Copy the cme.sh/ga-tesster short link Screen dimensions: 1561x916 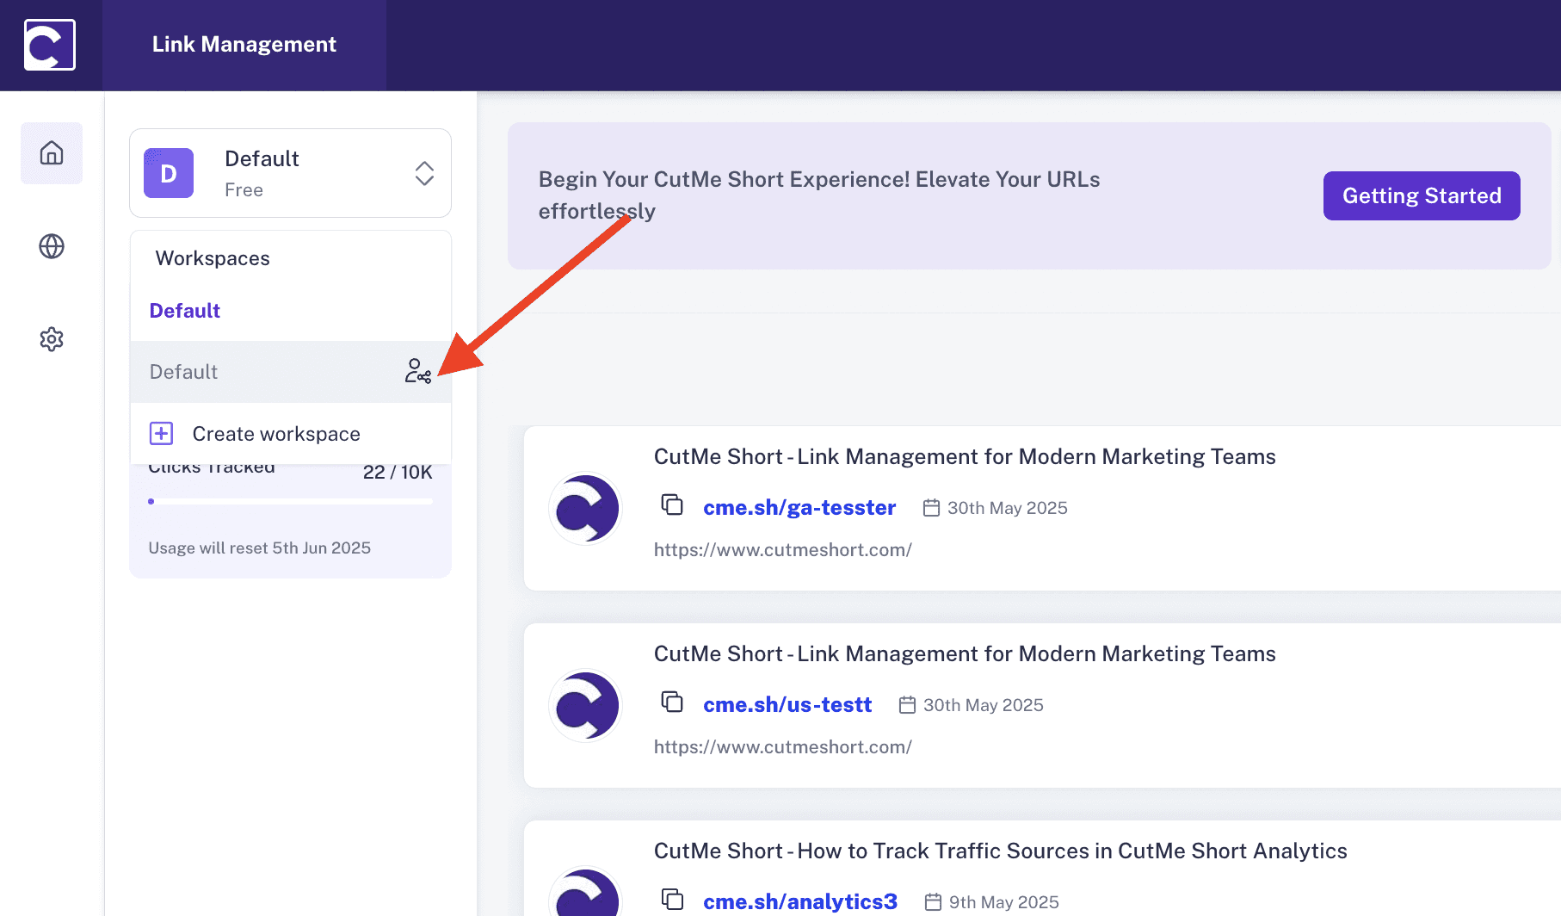[x=672, y=504]
